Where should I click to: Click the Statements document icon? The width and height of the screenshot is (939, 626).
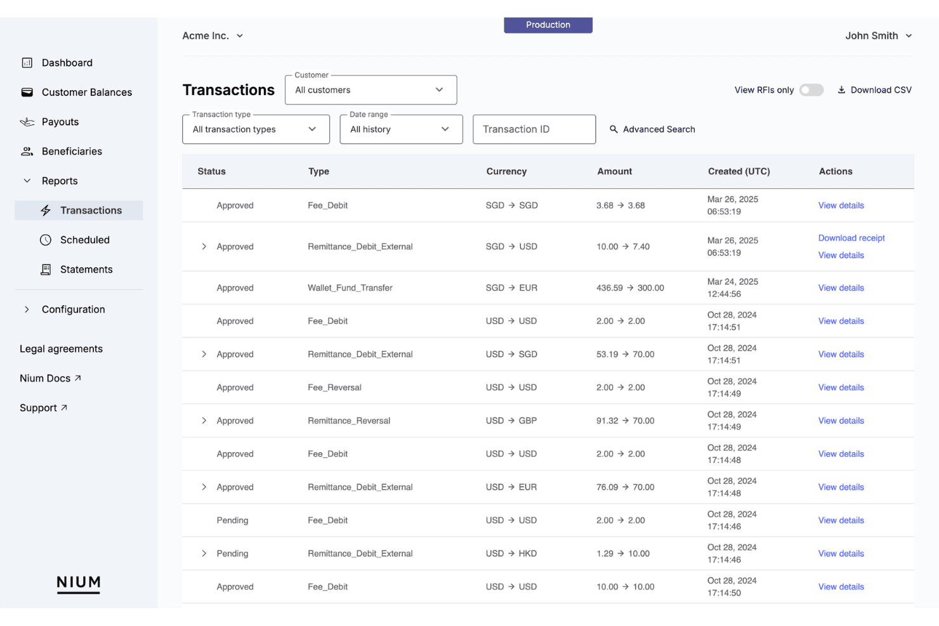click(46, 270)
